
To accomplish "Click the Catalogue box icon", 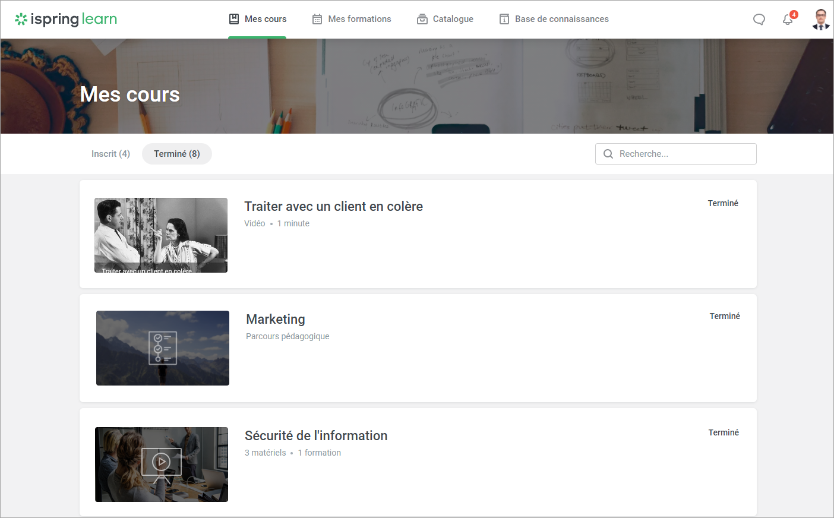I will point(422,19).
